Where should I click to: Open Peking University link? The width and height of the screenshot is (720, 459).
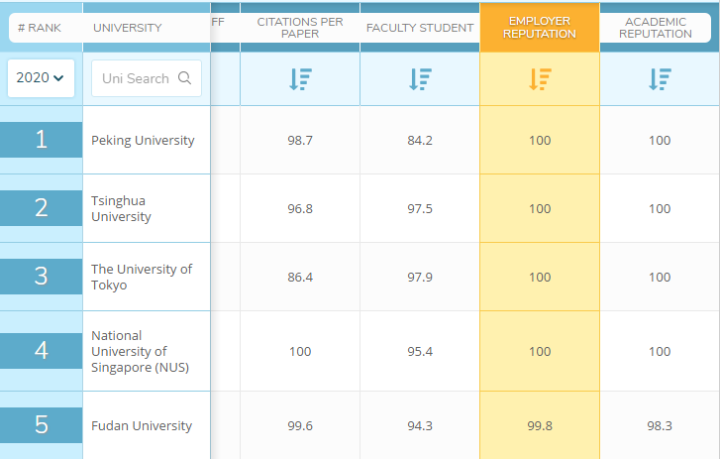click(x=143, y=140)
